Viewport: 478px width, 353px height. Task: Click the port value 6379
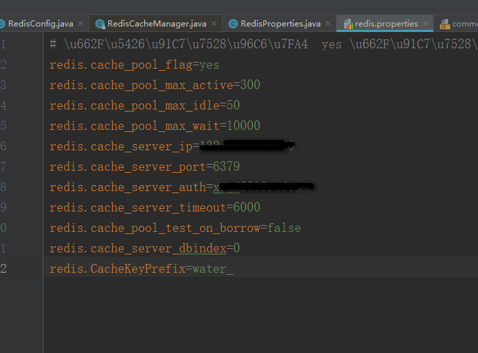[x=226, y=167]
